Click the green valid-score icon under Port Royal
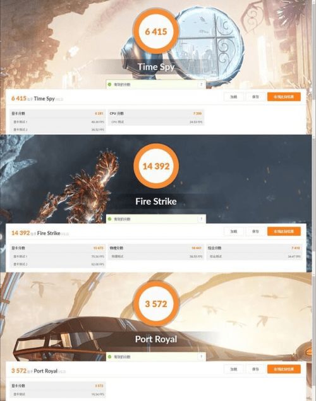316x401 pixels. point(110,356)
